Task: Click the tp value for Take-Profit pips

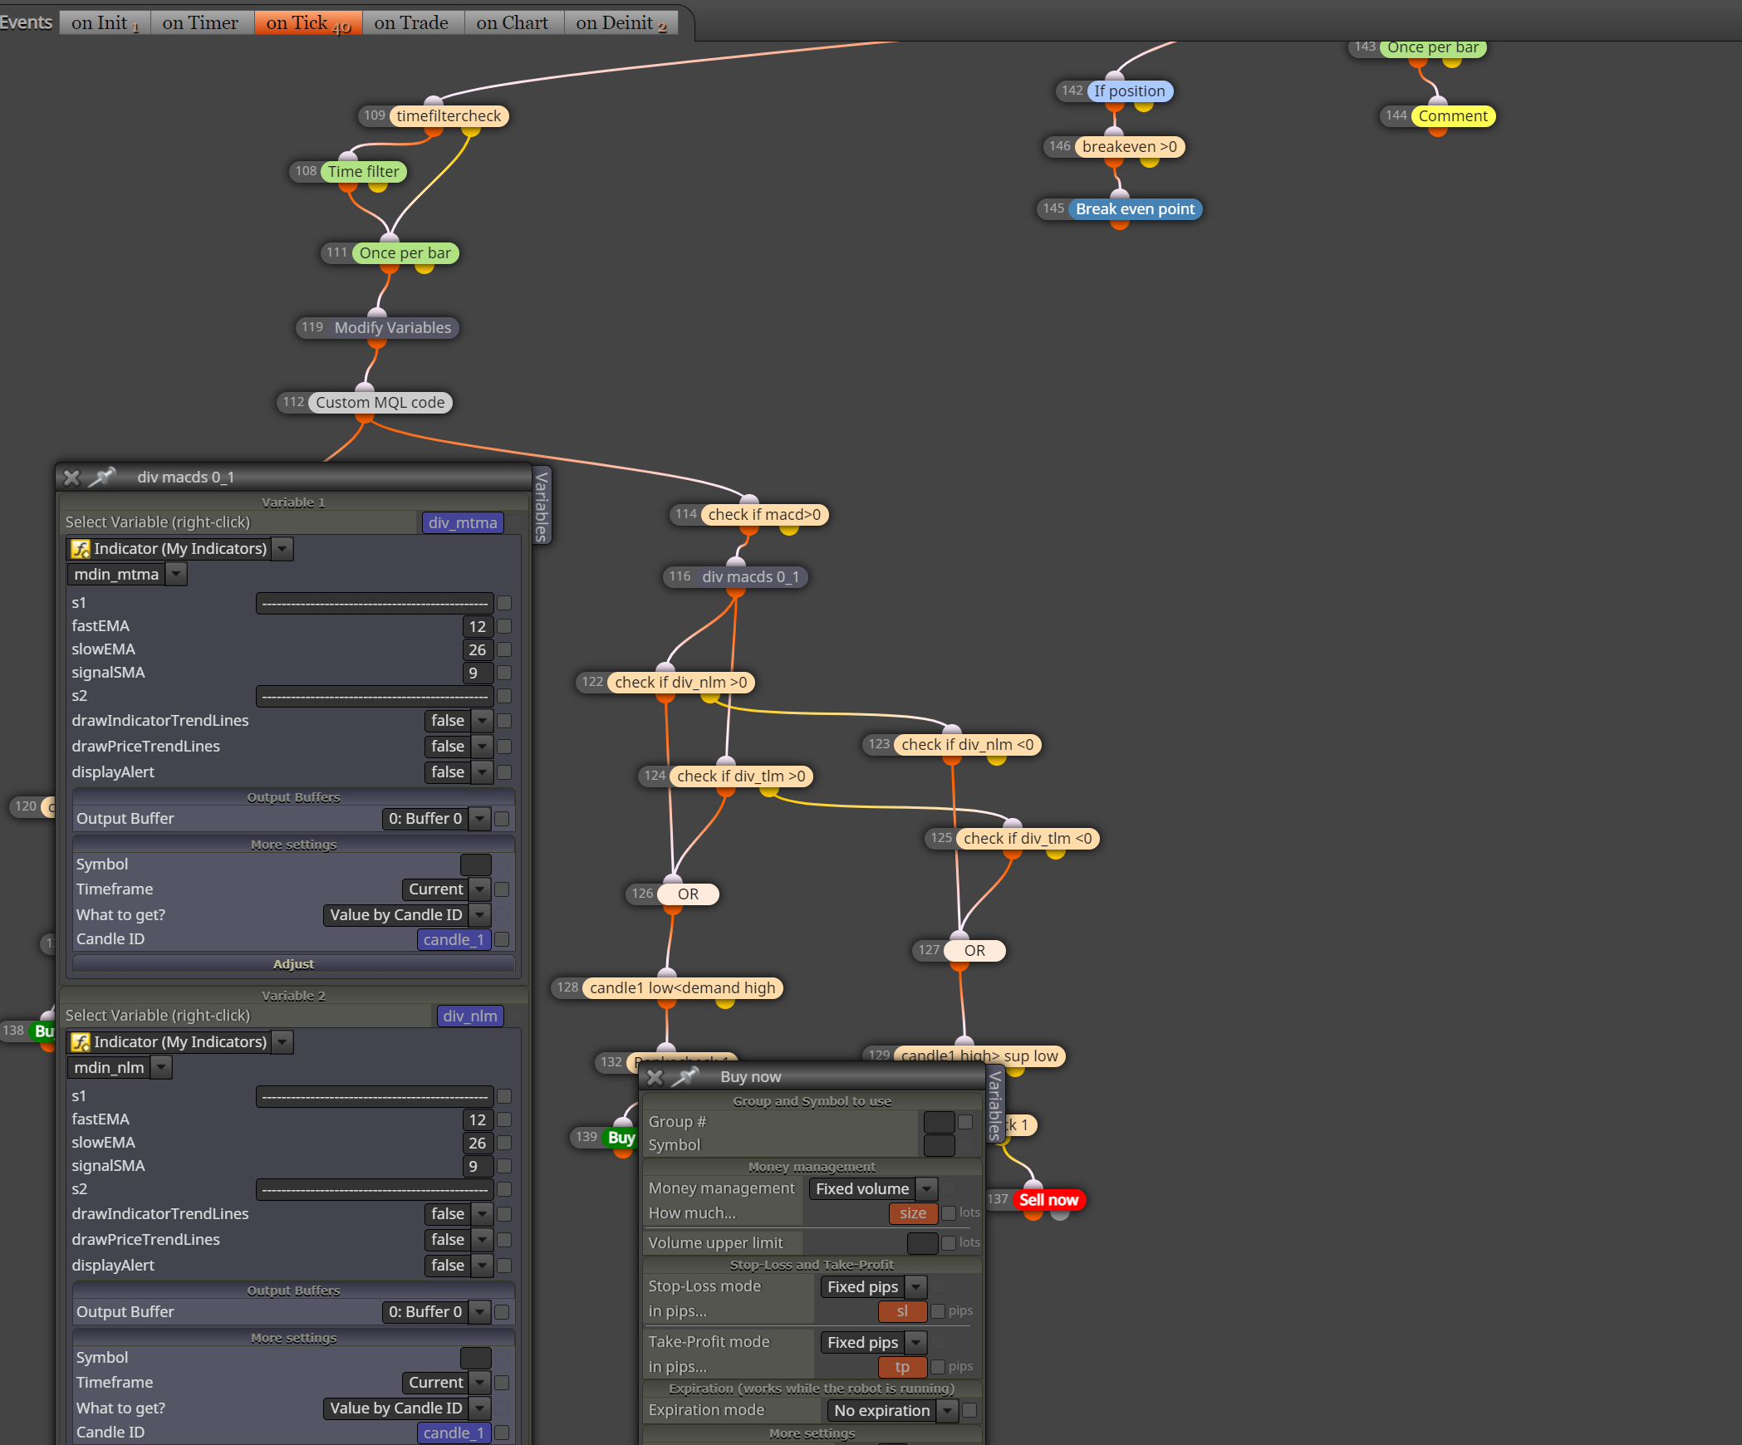Action: pyautogui.click(x=902, y=1367)
